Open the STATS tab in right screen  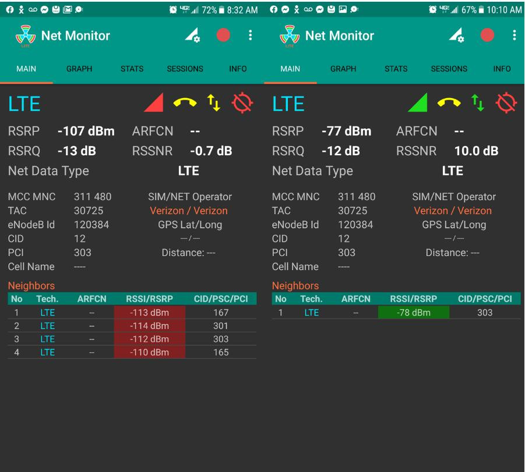[396, 69]
